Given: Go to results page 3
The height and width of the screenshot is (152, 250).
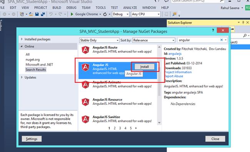Looking at the screenshot, I should pos(120,128).
